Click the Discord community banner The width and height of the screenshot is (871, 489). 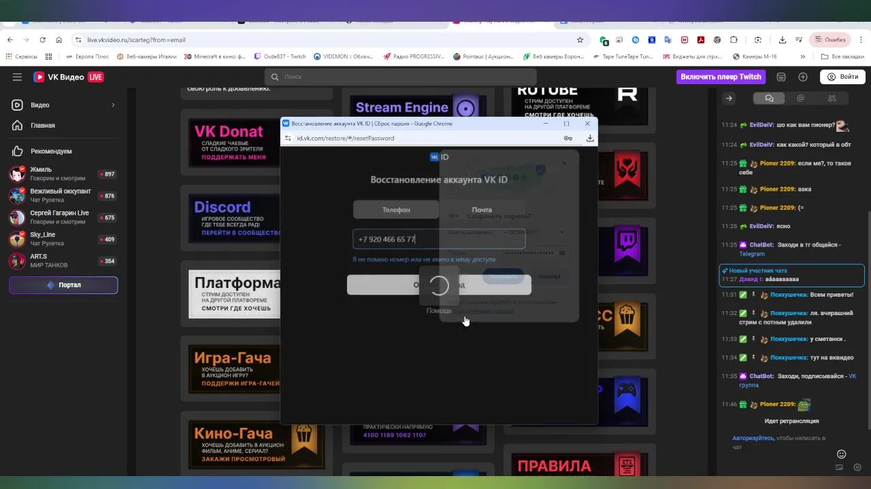(234, 219)
